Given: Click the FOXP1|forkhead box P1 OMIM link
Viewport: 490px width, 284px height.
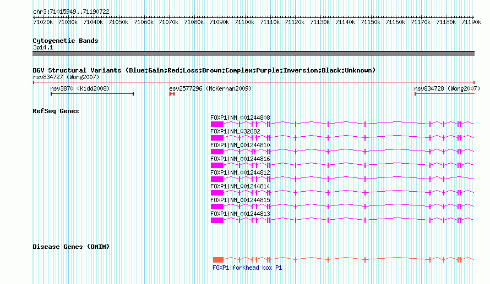Looking at the screenshot, I should 247,268.
